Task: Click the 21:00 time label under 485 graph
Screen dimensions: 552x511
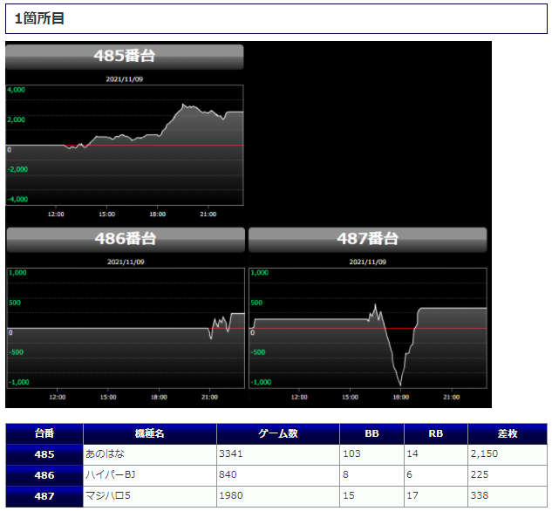Action: [x=208, y=215]
